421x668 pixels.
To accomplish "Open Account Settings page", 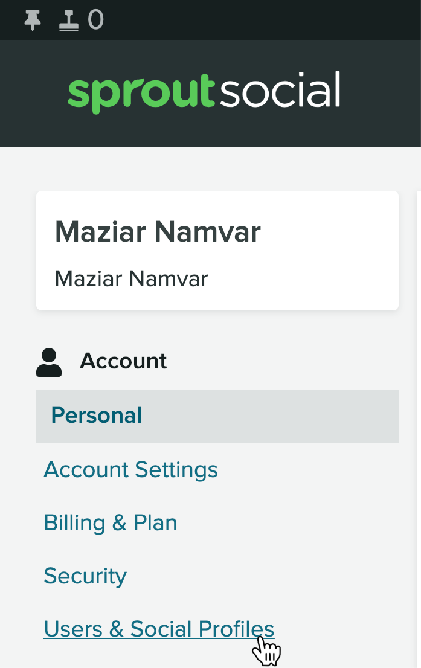I will pyautogui.click(x=131, y=469).
